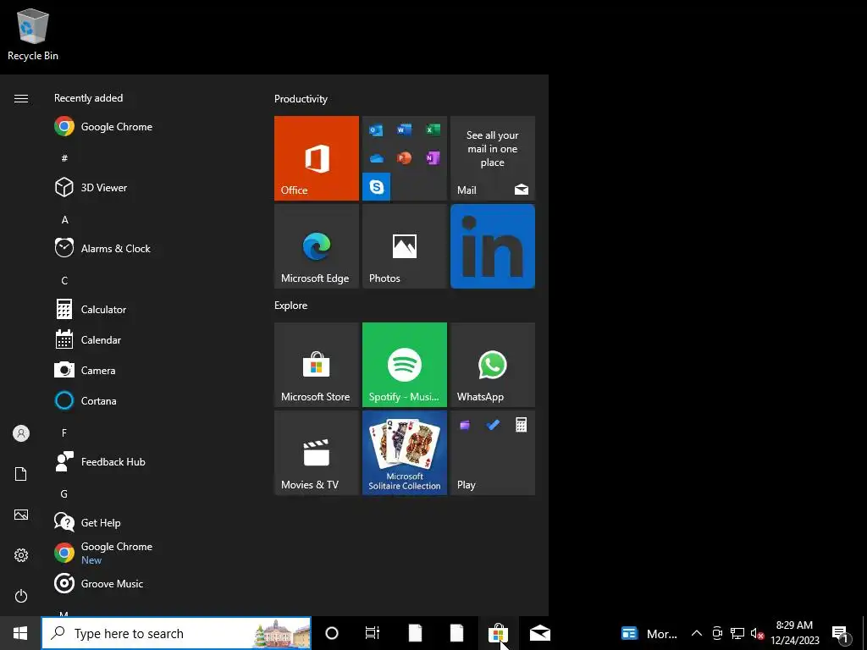Screen dimensions: 867x650
Task: Open News and interests widget
Action: [x=649, y=633]
